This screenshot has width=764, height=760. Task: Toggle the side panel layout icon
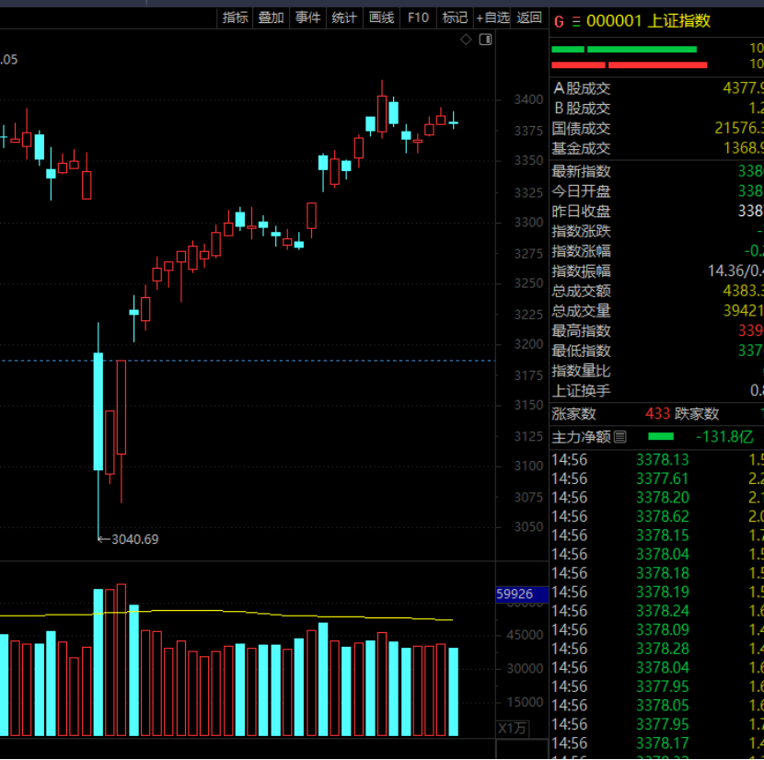click(485, 40)
